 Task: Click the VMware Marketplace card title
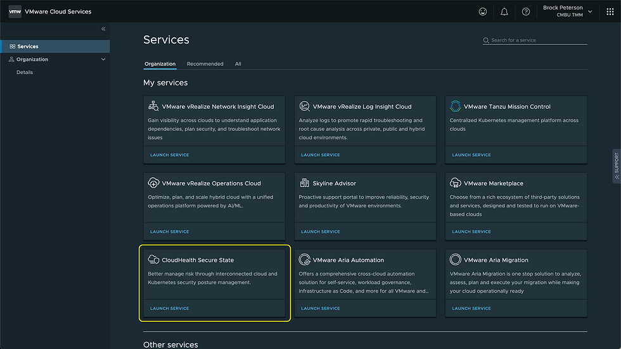pyautogui.click(x=494, y=183)
